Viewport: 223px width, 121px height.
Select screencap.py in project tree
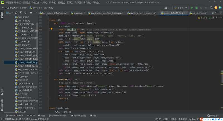click(25, 97)
